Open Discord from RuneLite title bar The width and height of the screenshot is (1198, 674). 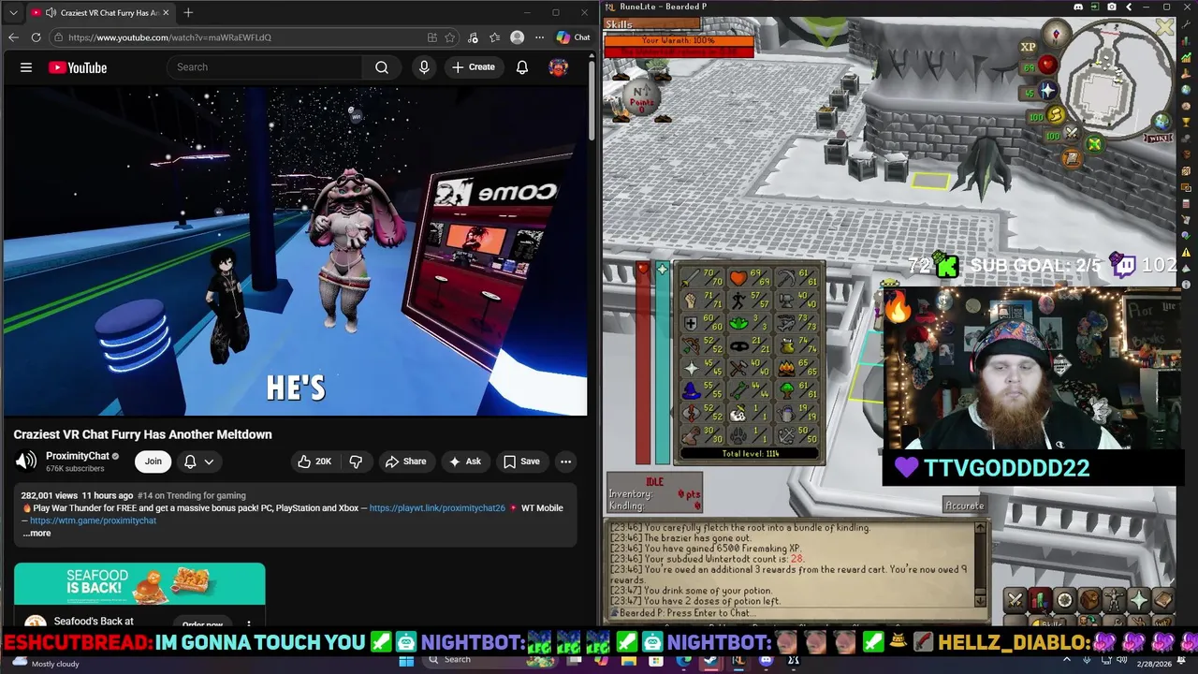coord(1077,7)
